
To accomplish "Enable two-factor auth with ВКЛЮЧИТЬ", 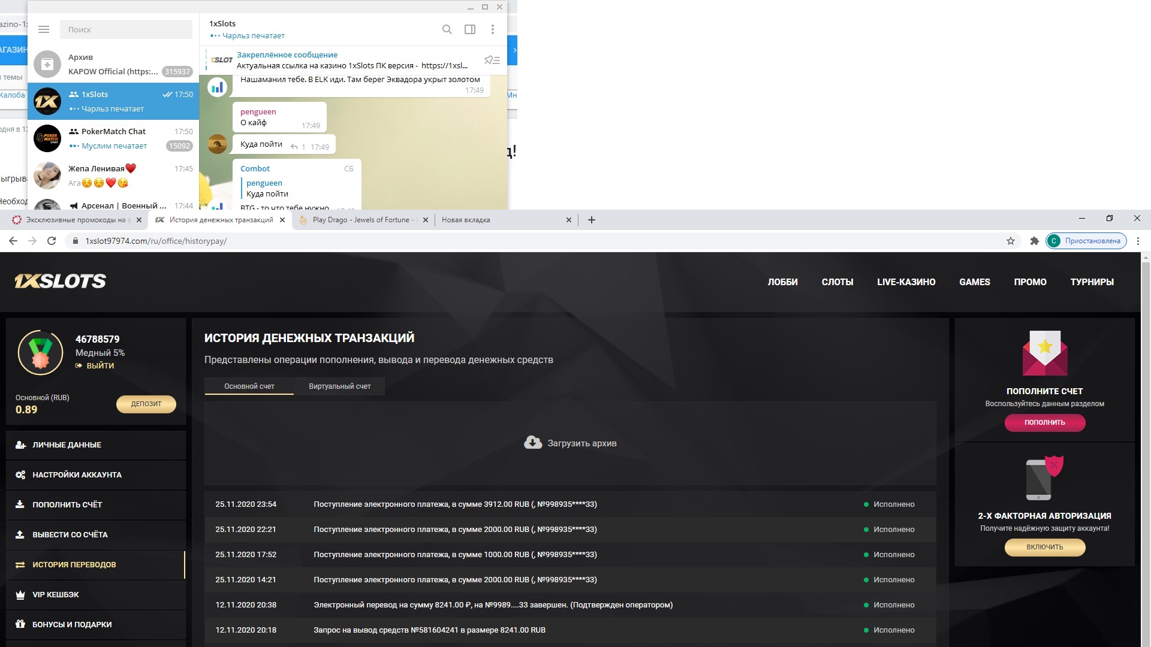I will click(1044, 547).
